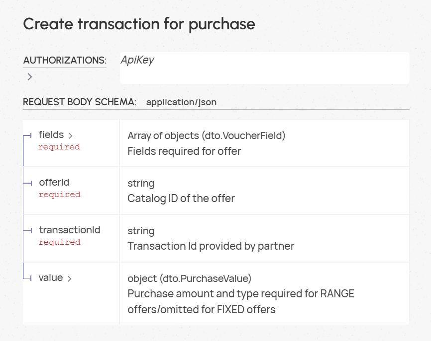Click the required tag under offerId

(x=60, y=195)
